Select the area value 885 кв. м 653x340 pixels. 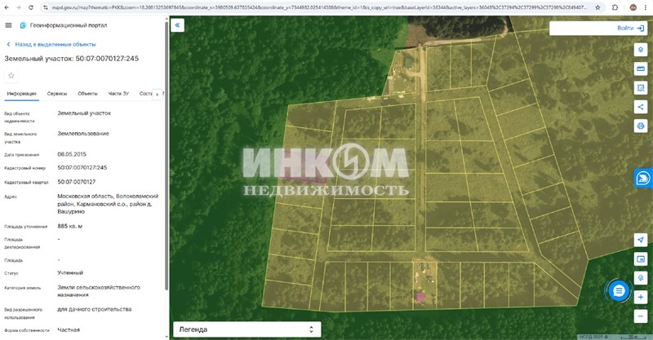point(70,227)
